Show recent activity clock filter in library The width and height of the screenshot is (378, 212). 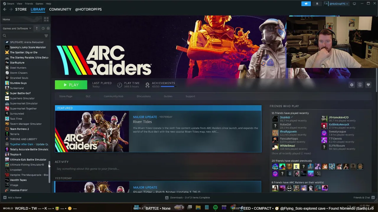click(x=43, y=28)
